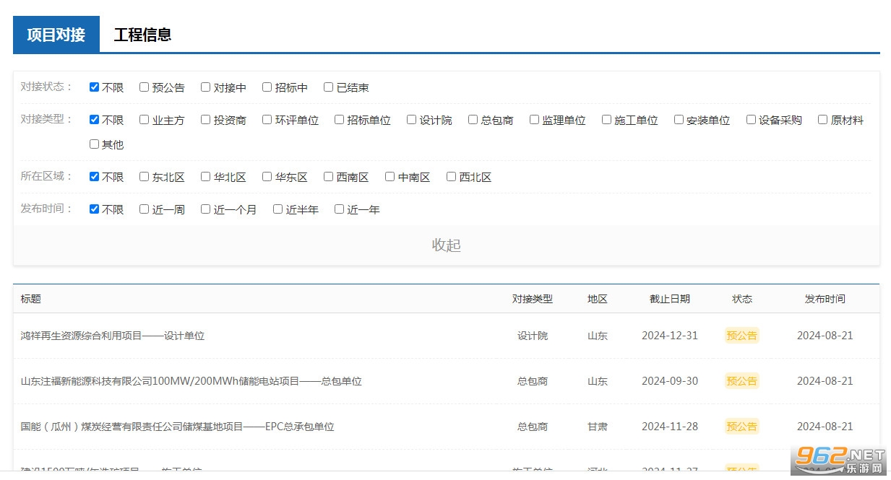Screen dimensions: 891x480
Task: Check the 华东区 region checkbox
Action: [x=267, y=177]
